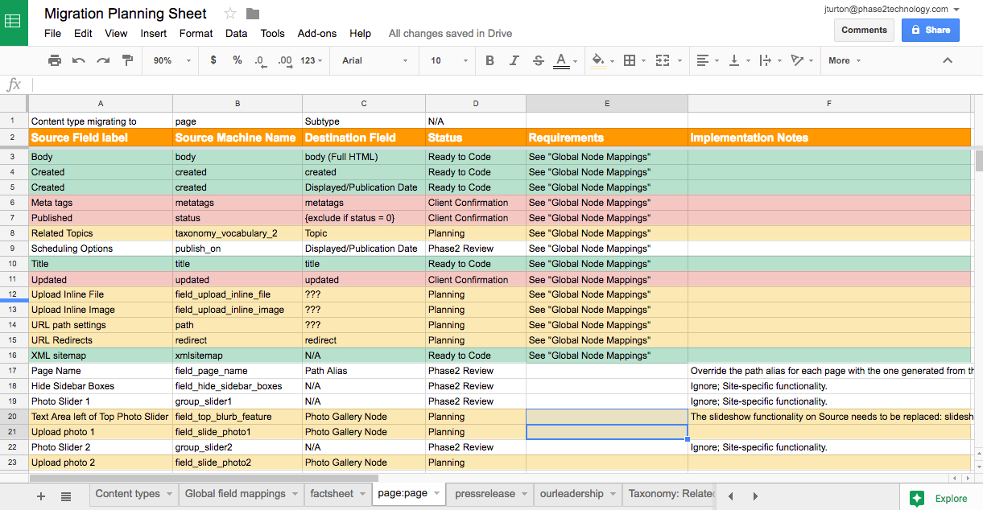This screenshot has height=510, width=983.
Task: Toggle Bold formatting
Action: tap(489, 60)
